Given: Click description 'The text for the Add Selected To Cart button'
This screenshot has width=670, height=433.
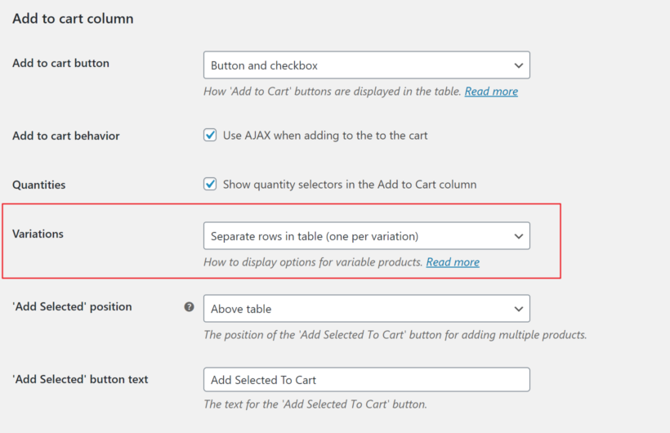Looking at the screenshot, I should pyautogui.click(x=315, y=404).
